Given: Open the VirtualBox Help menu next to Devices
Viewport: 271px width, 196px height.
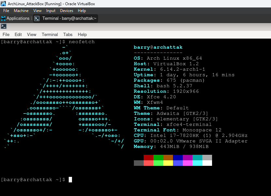Looking at the screenshot, I should (x=82, y=11).
